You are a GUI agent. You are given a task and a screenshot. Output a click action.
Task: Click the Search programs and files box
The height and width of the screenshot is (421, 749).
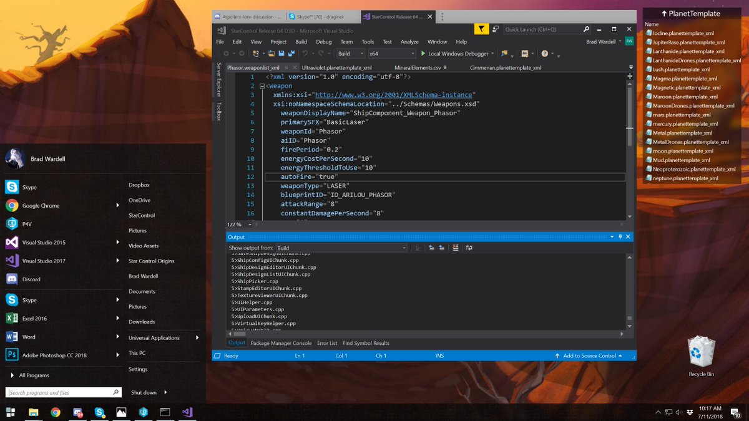click(x=63, y=392)
